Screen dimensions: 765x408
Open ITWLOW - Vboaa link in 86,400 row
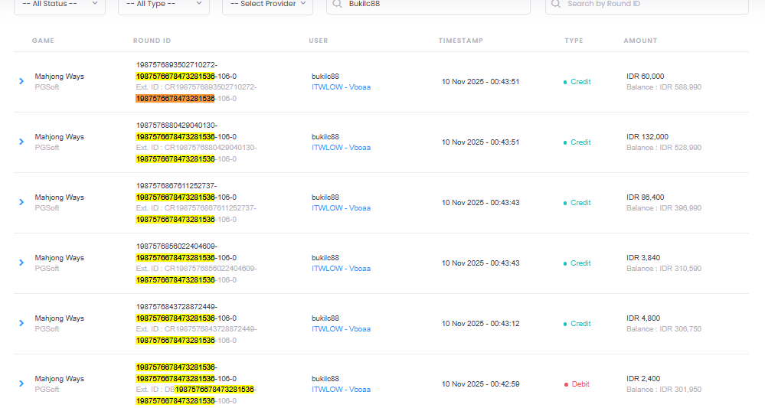coord(341,208)
